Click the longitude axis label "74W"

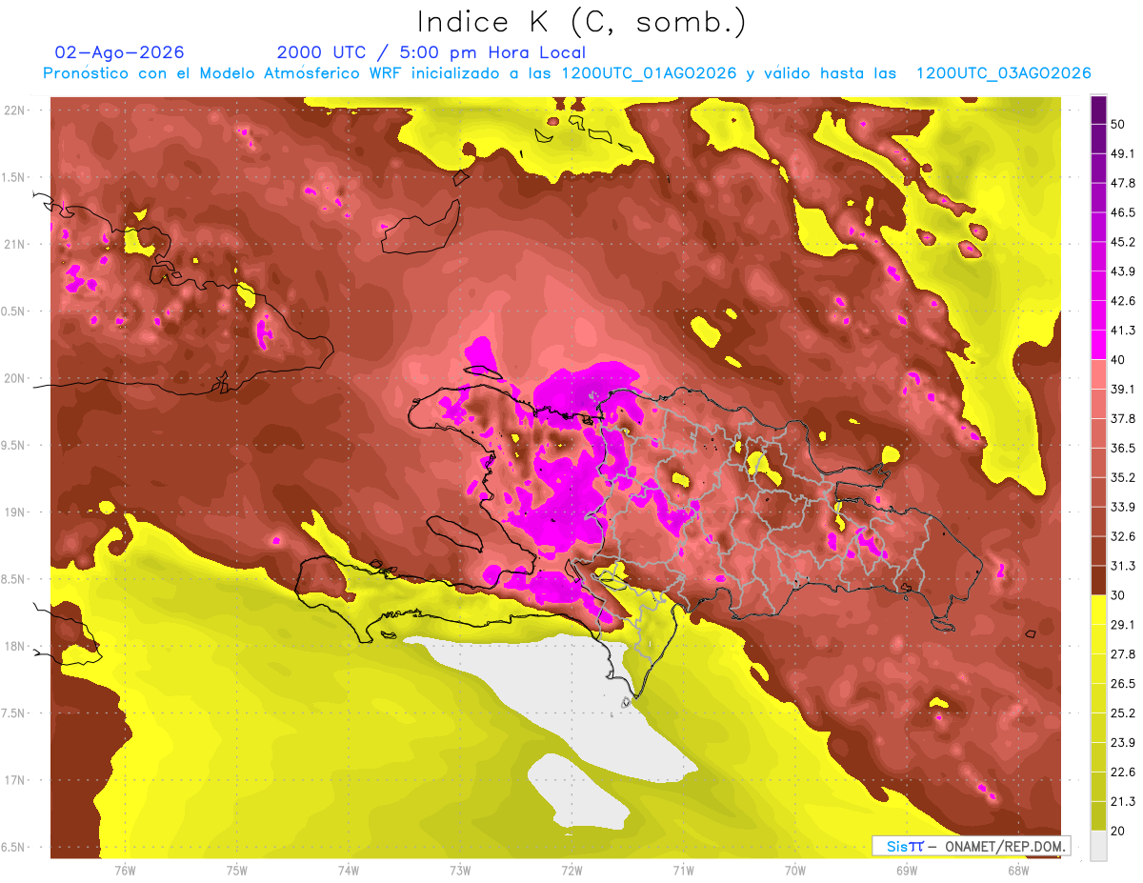click(x=349, y=871)
